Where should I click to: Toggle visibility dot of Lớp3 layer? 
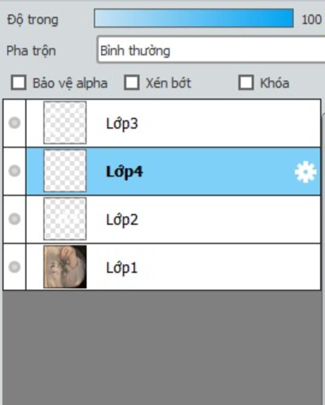14,123
